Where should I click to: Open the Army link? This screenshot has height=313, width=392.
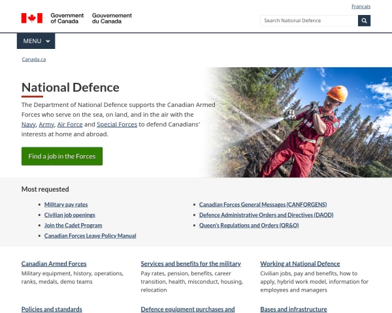[x=46, y=125]
